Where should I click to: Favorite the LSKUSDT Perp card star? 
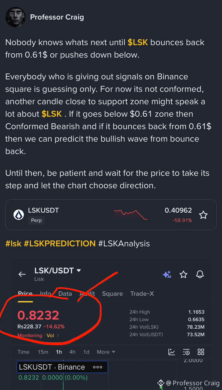tap(203, 215)
